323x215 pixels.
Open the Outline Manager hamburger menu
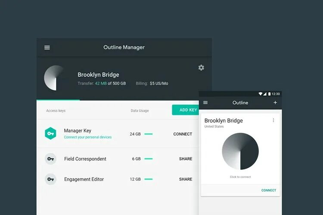pos(47,48)
